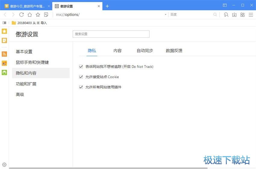
Task: Open the favorites star sidebar icon
Action: pos(5,31)
